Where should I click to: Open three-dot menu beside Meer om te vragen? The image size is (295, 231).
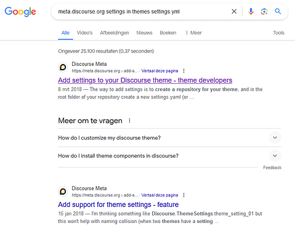[x=129, y=121]
